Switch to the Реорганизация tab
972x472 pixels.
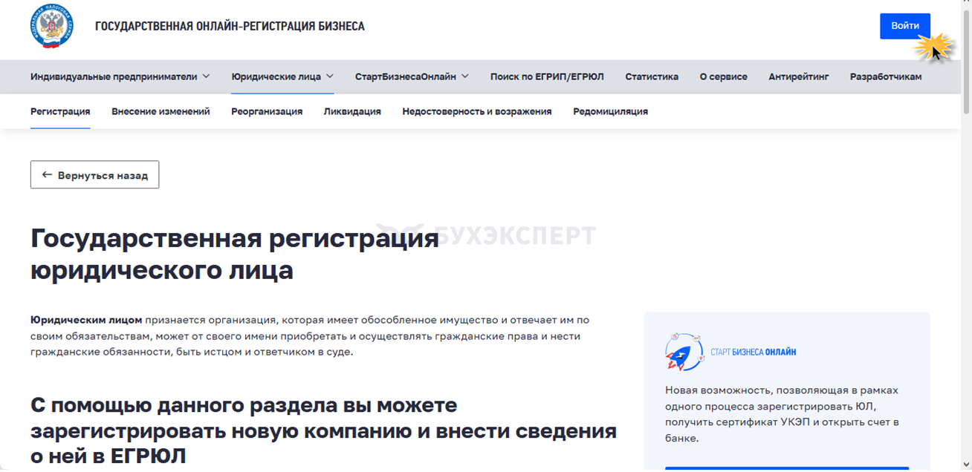tap(267, 111)
